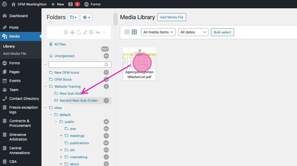Switch to list view icon
The image size is (297, 166).
(x=127, y=32)
